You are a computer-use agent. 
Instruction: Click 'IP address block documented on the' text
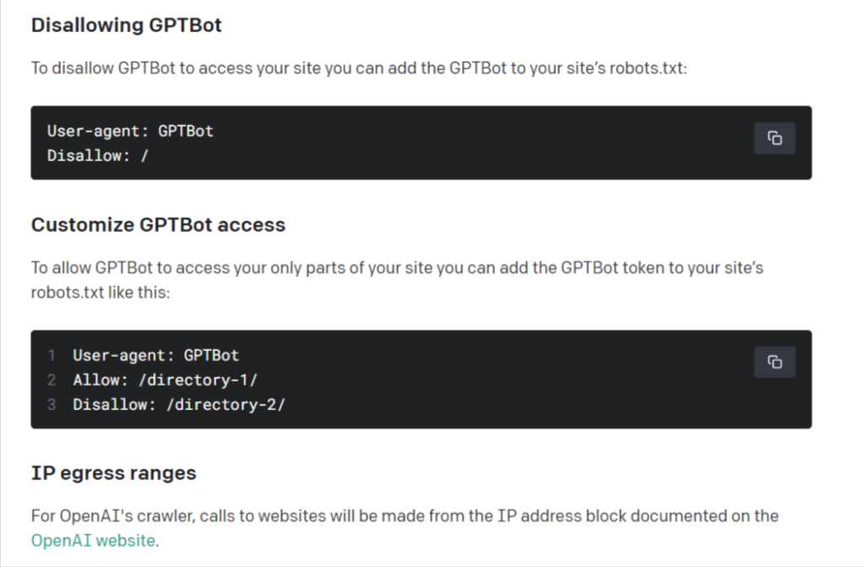coord(639,516)
